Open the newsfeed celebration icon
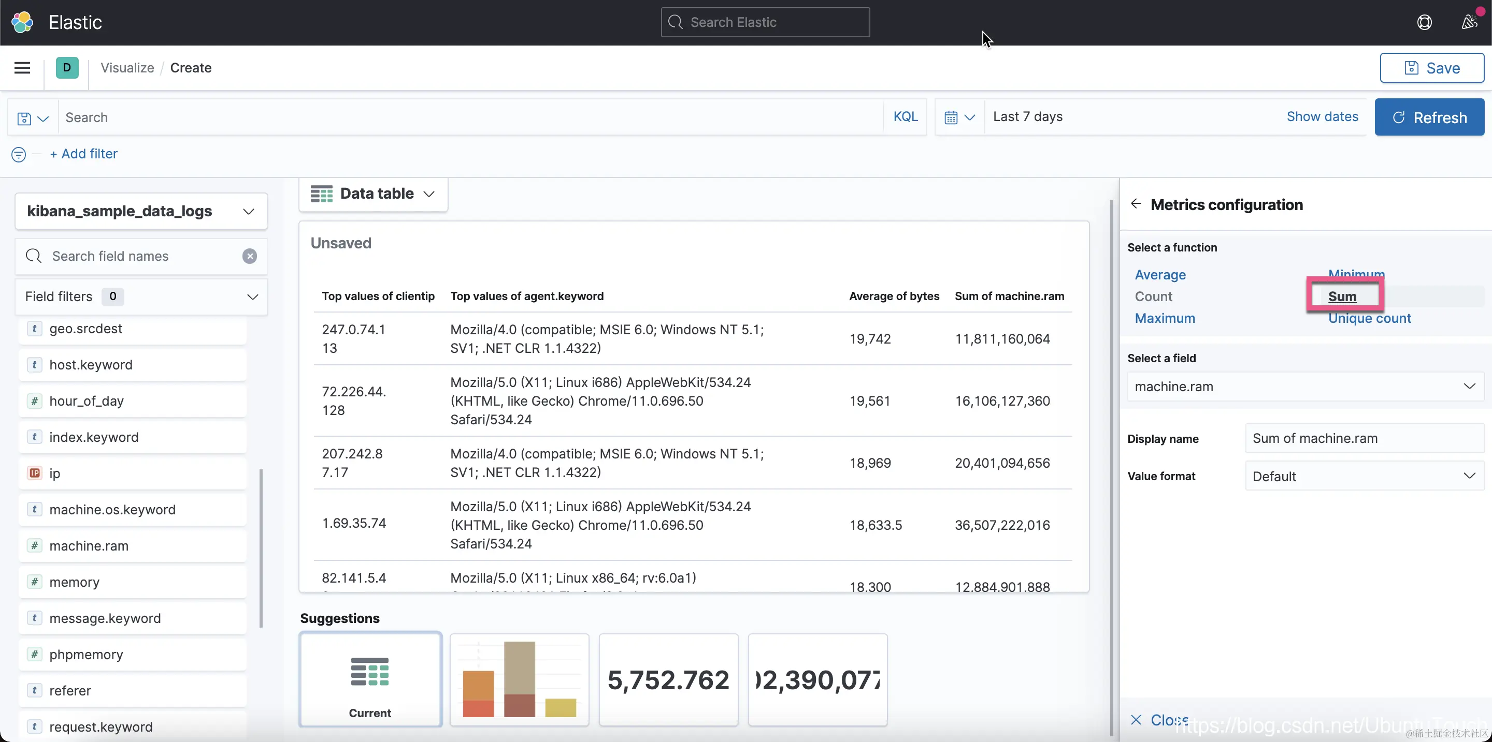Screen dimensions: 1492x742 (1469, 22)
